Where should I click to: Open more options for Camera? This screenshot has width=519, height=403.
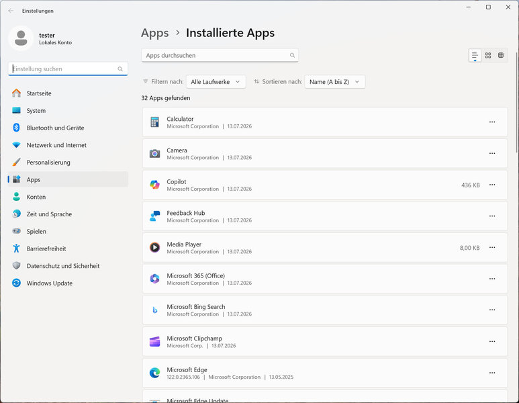click(492, 153)
